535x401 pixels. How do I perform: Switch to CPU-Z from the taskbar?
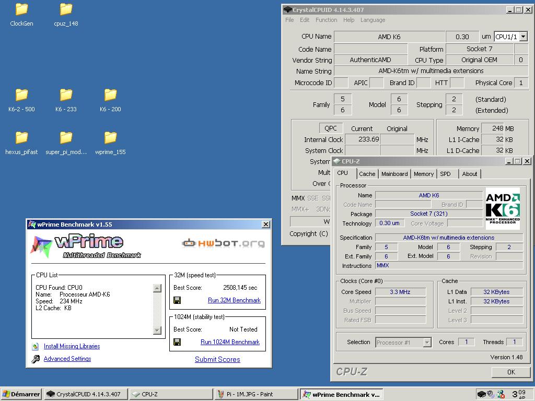(x=171, y=394)
